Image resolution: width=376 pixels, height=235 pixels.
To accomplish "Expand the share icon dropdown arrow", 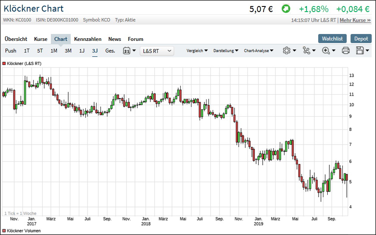I will (314, 50).
